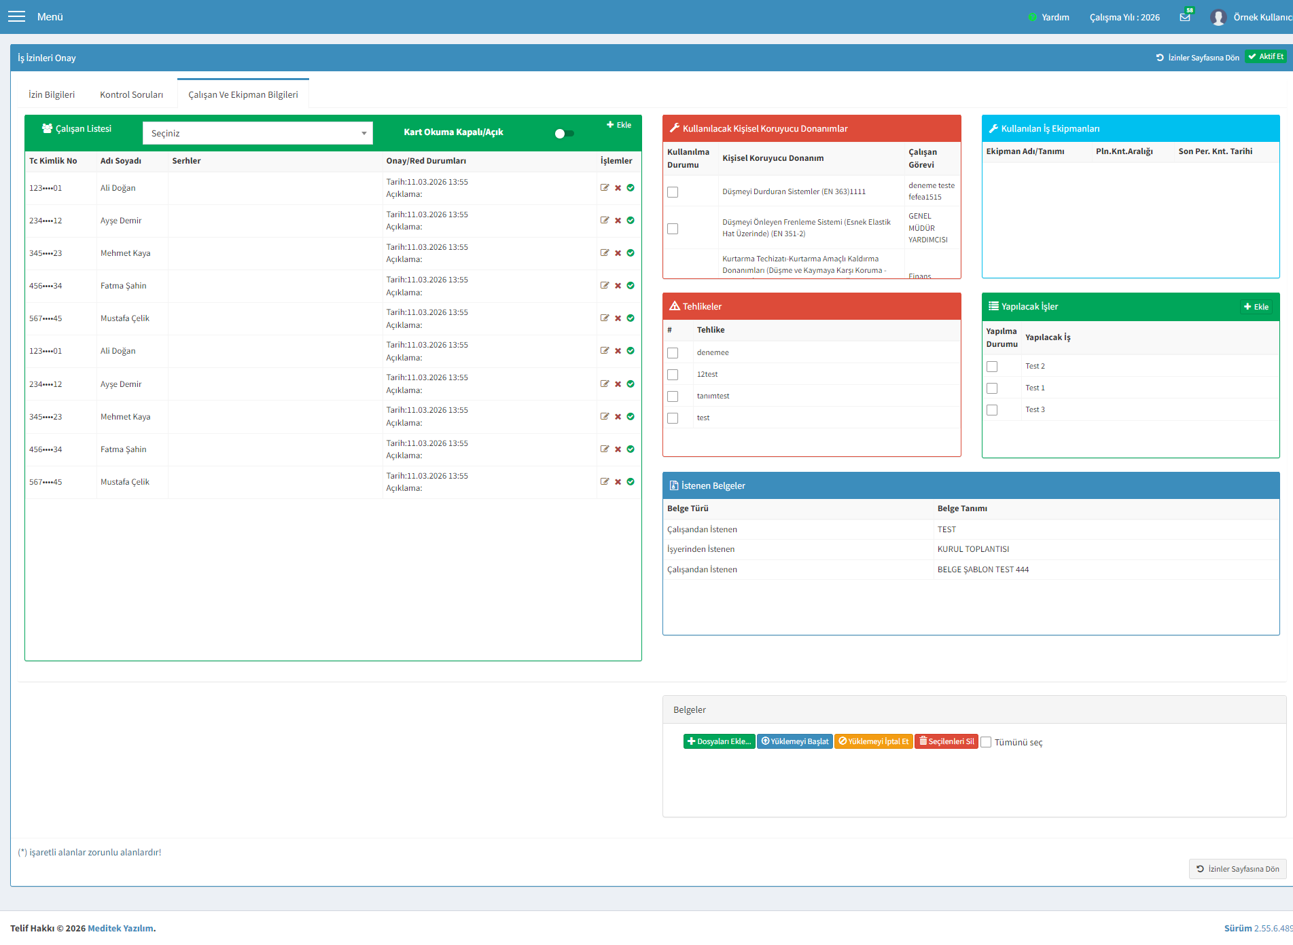The height and width of the screenshot is (945, 1293).
Task: Switch to the İzin Bilgileri tab
Action: point(52,94)
